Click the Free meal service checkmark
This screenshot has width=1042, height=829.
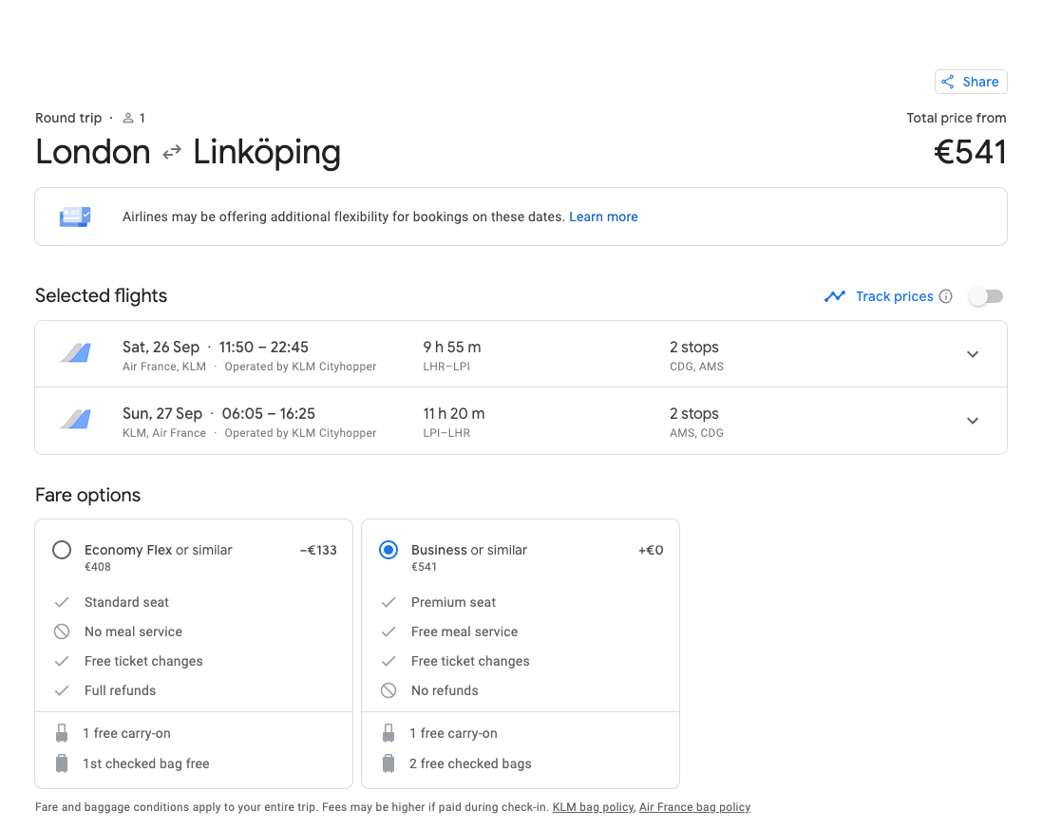click(388, 631)
